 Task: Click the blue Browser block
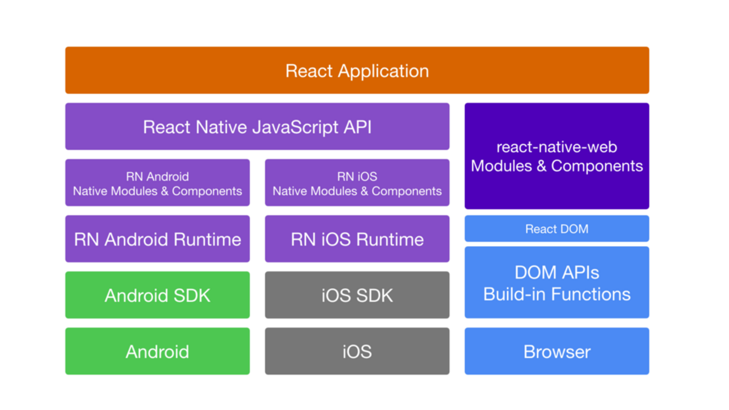[x=556, y=352]
